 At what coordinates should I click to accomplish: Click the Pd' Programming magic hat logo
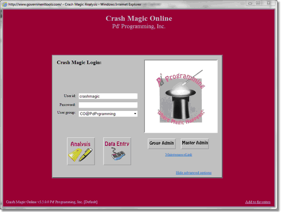click(x=181, y=96)
